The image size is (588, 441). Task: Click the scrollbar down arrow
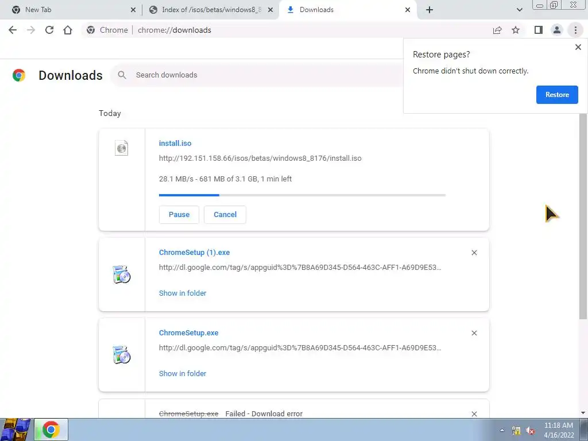[x=583, y=413]
